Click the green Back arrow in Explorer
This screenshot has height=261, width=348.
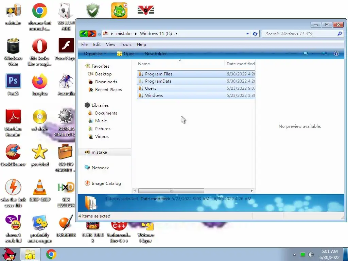pos(84,34)
